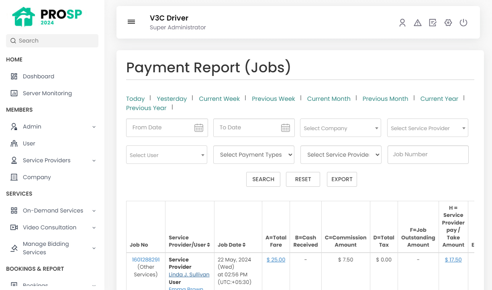492x290 pixels.
Task: Open the Select Company dropdown
Action: click(x=341, y=128)
